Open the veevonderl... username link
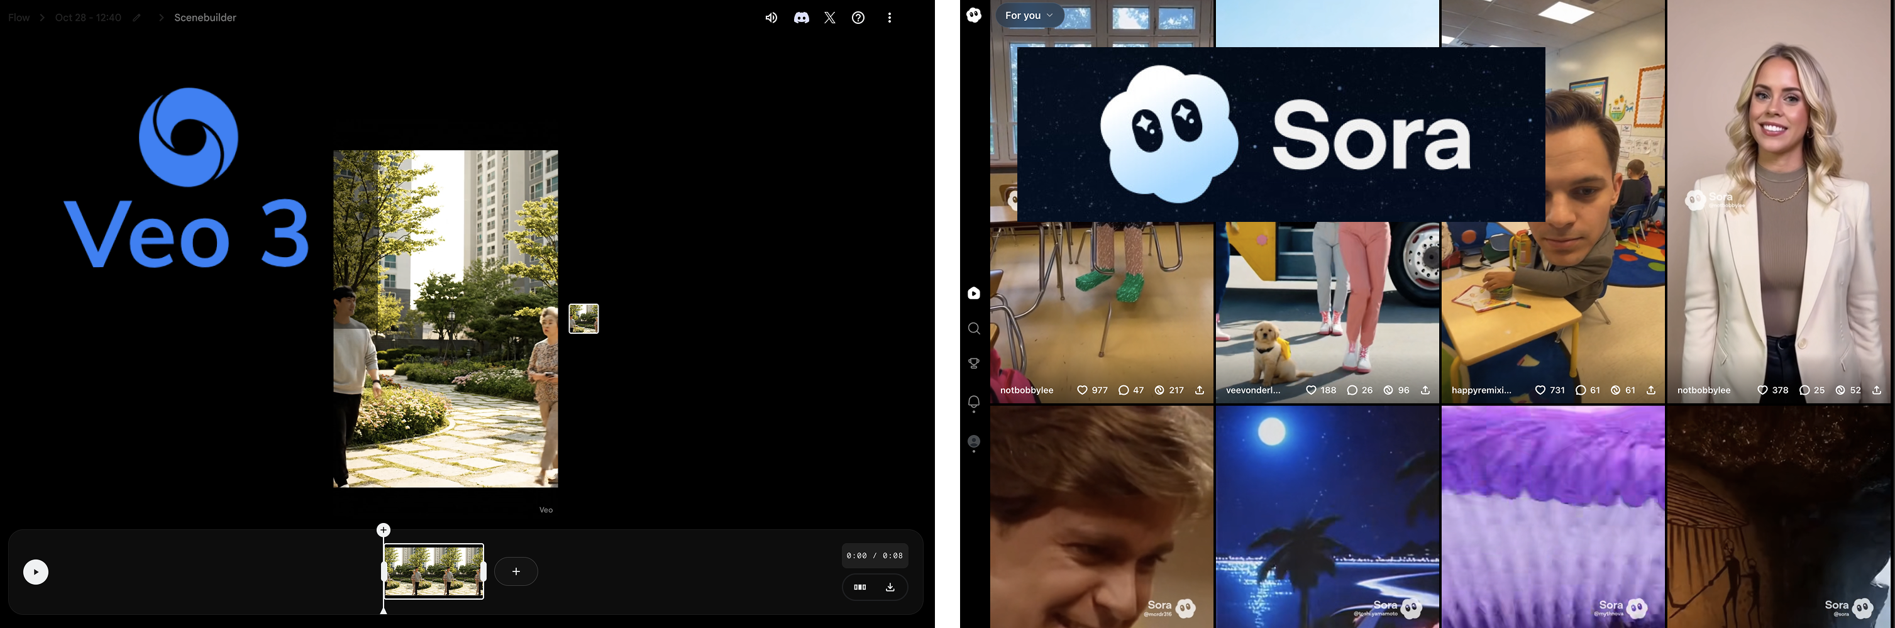The image size is (1895, 628). click(x=1253, y=390)
